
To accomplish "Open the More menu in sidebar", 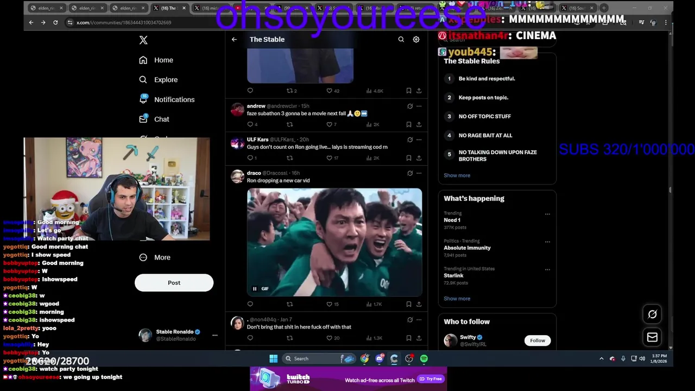I will [155, 257].
